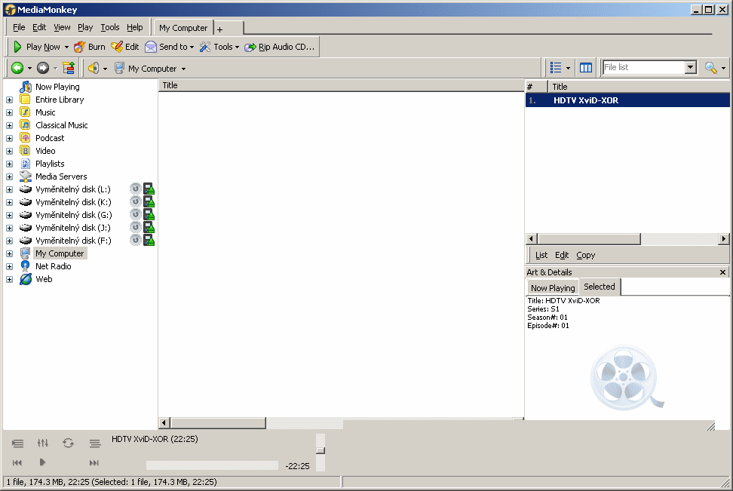Open the Tools menu in menu bar
The height and width of the screenshot is (491, 733).
(110, 27)
